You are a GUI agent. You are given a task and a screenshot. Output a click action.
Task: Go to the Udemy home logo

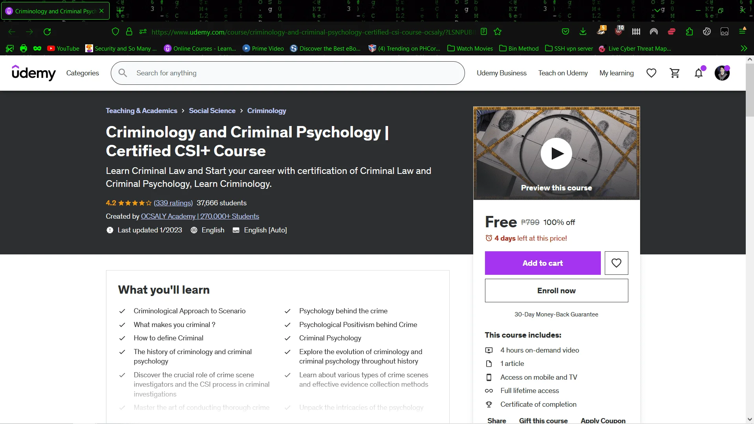pos(34,73)
